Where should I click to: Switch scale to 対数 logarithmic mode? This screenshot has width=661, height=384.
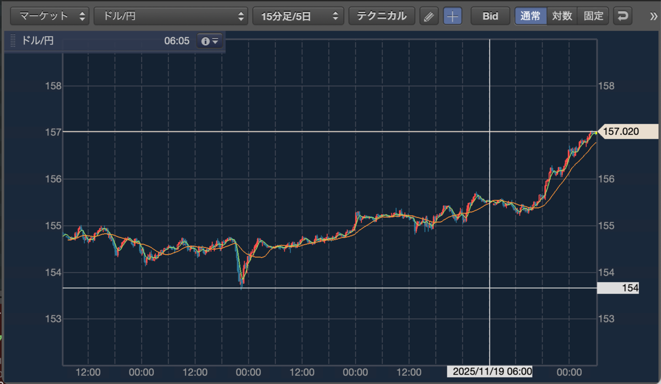(x=562, y=16)
